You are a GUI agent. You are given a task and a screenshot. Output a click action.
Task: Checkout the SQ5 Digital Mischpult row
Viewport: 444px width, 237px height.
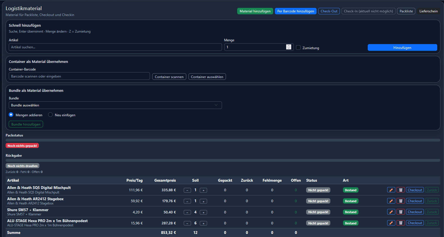coord(415,190)
